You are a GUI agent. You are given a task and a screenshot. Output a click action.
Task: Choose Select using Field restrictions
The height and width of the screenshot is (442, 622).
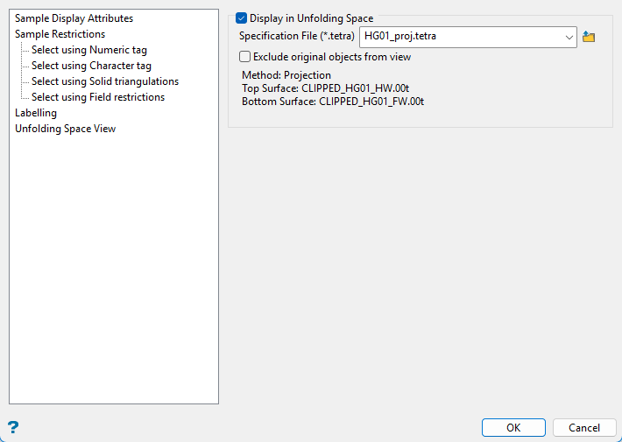click(x=97, y=97)
